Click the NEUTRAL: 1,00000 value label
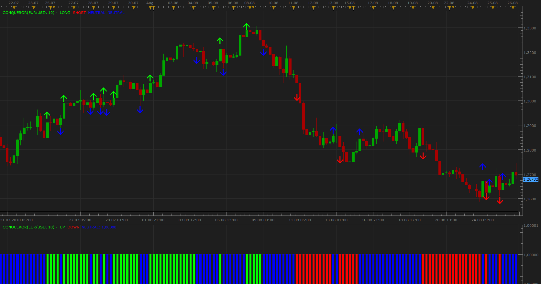The height and width of the screenshot is (284, 541). pyautogui.click(x=99, y=227)
